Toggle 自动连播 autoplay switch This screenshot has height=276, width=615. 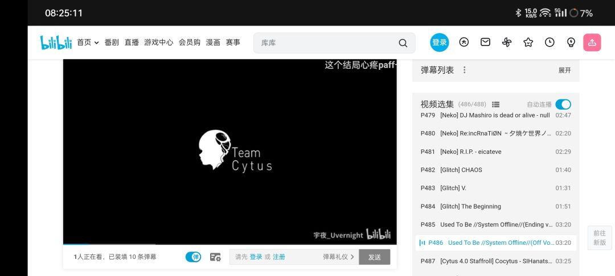tap(563, 104)
